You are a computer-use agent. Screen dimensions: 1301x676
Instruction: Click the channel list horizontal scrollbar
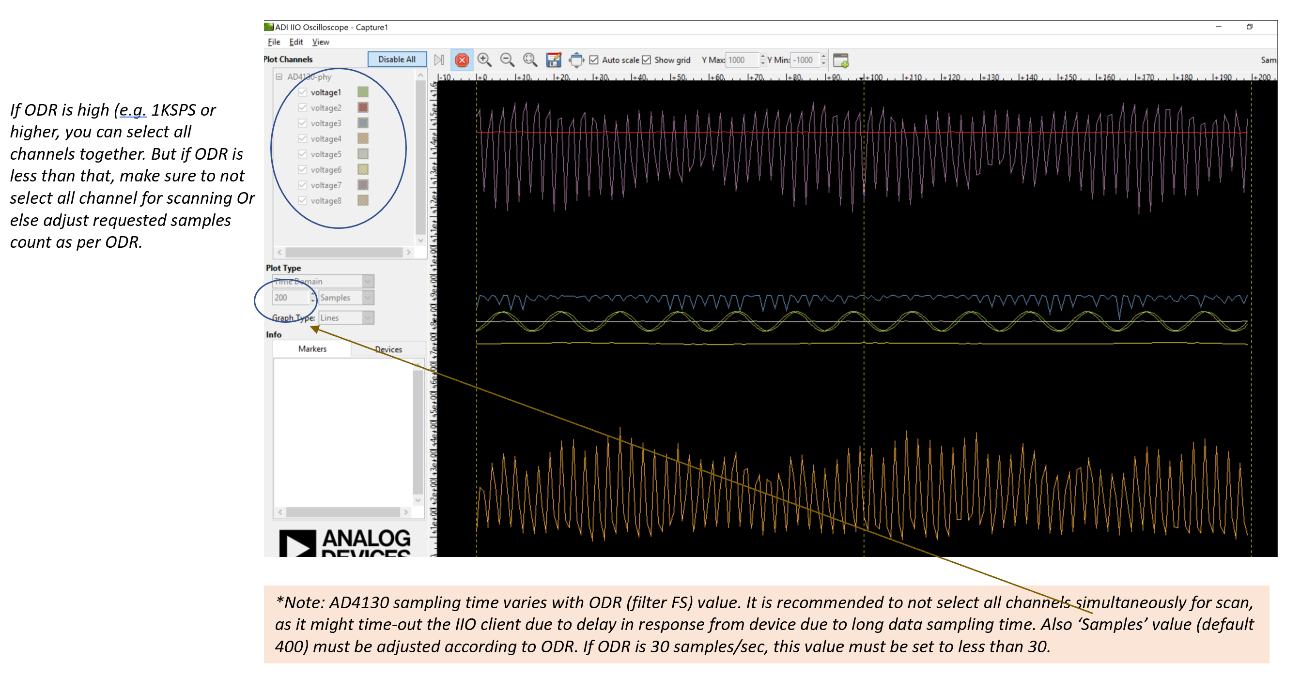(x=344, y=252)
